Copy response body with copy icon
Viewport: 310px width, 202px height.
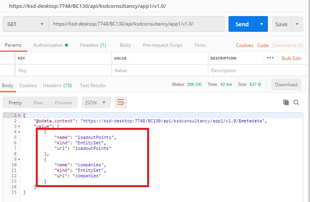[286, 102]
